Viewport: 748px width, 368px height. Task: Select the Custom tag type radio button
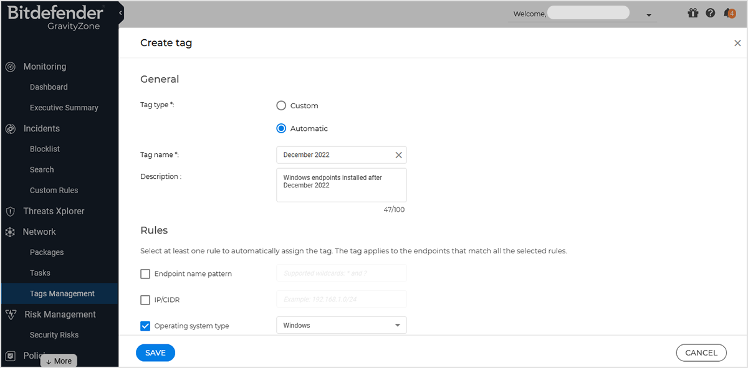[281, 105]
